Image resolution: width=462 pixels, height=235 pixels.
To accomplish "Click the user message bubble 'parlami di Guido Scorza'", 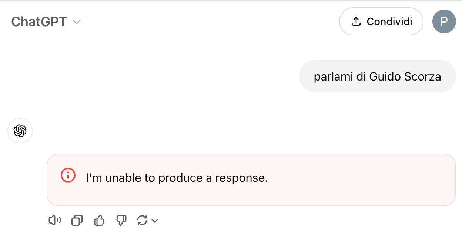I will (x=377, y=76).
